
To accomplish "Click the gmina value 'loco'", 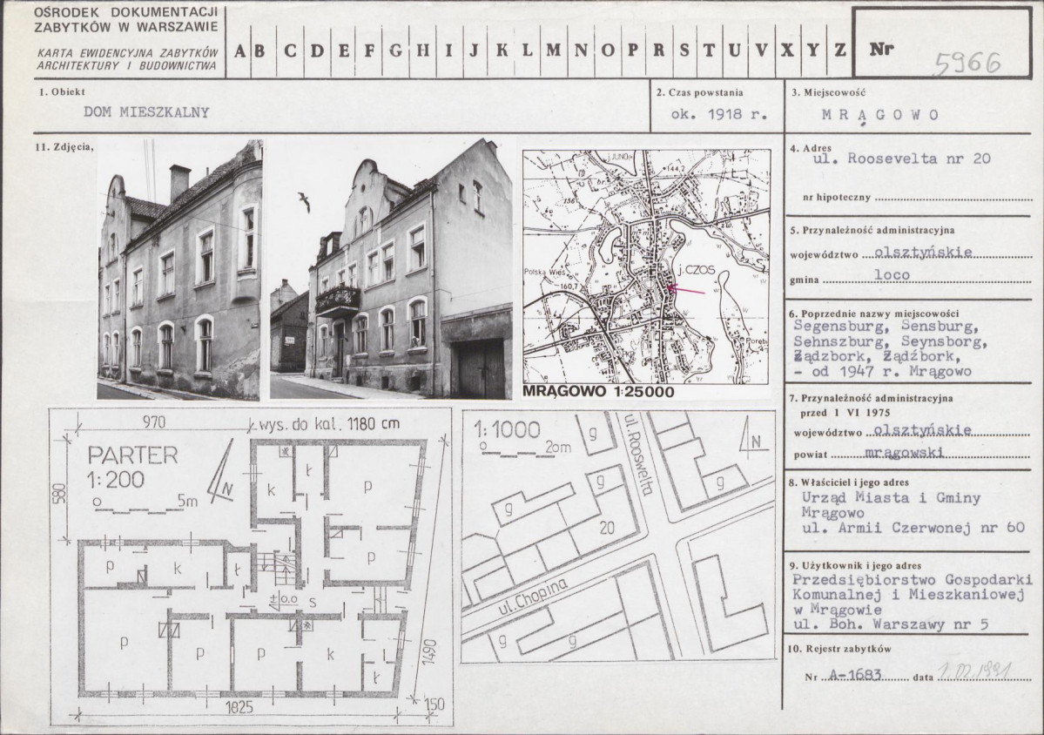I will [x=892, y=274].
